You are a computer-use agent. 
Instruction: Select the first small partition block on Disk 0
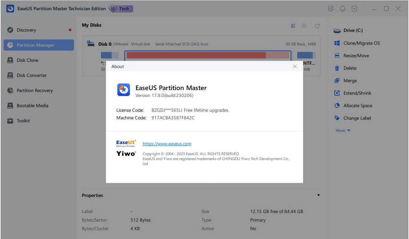[x=110, y=55]
